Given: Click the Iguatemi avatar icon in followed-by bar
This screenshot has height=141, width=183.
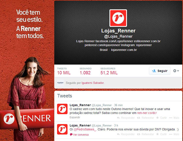Looking at the screenshot, I should (x=60, y=83).
